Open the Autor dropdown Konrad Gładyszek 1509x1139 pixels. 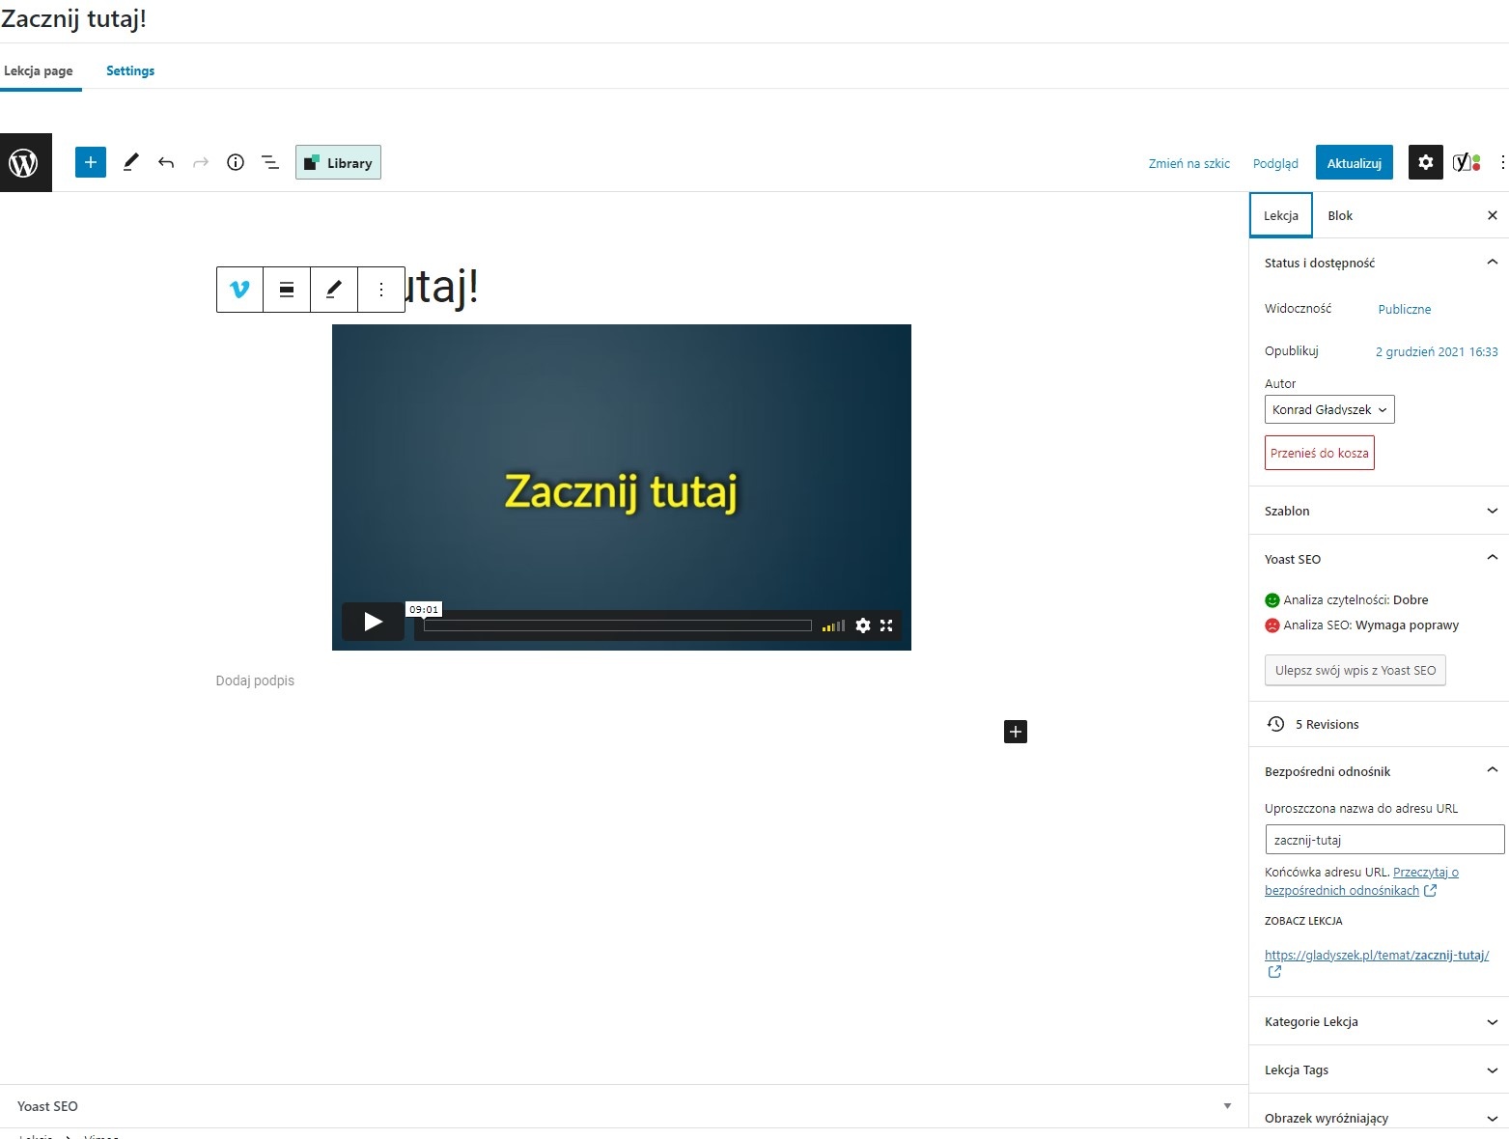1329,409
